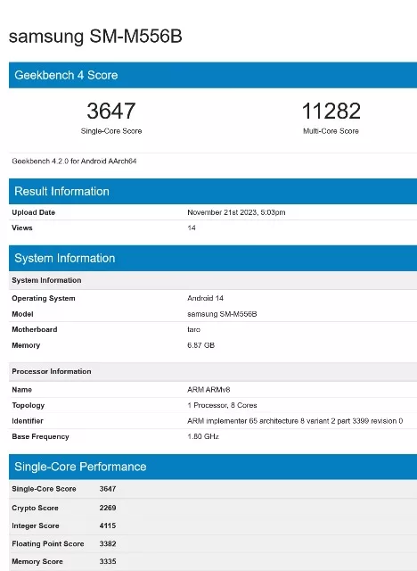The height and width of the screenshot is (571, 417).
Task: Click the Operating System label
Action: [44, 298]
